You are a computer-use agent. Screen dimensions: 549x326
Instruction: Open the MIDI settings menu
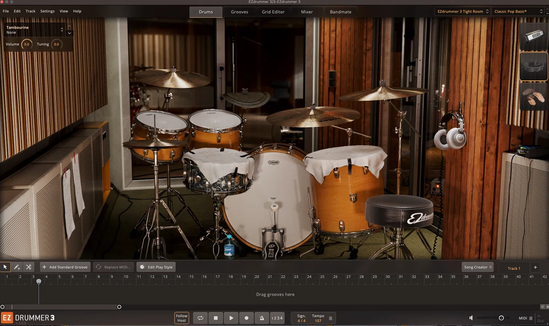[525, 318]
